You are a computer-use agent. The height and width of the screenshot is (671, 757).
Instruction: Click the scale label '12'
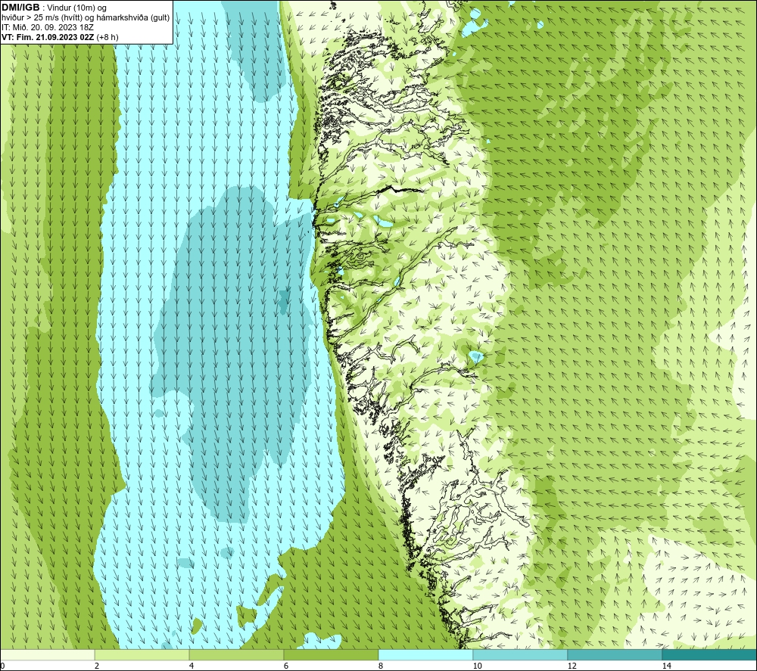tap(572, 666)
